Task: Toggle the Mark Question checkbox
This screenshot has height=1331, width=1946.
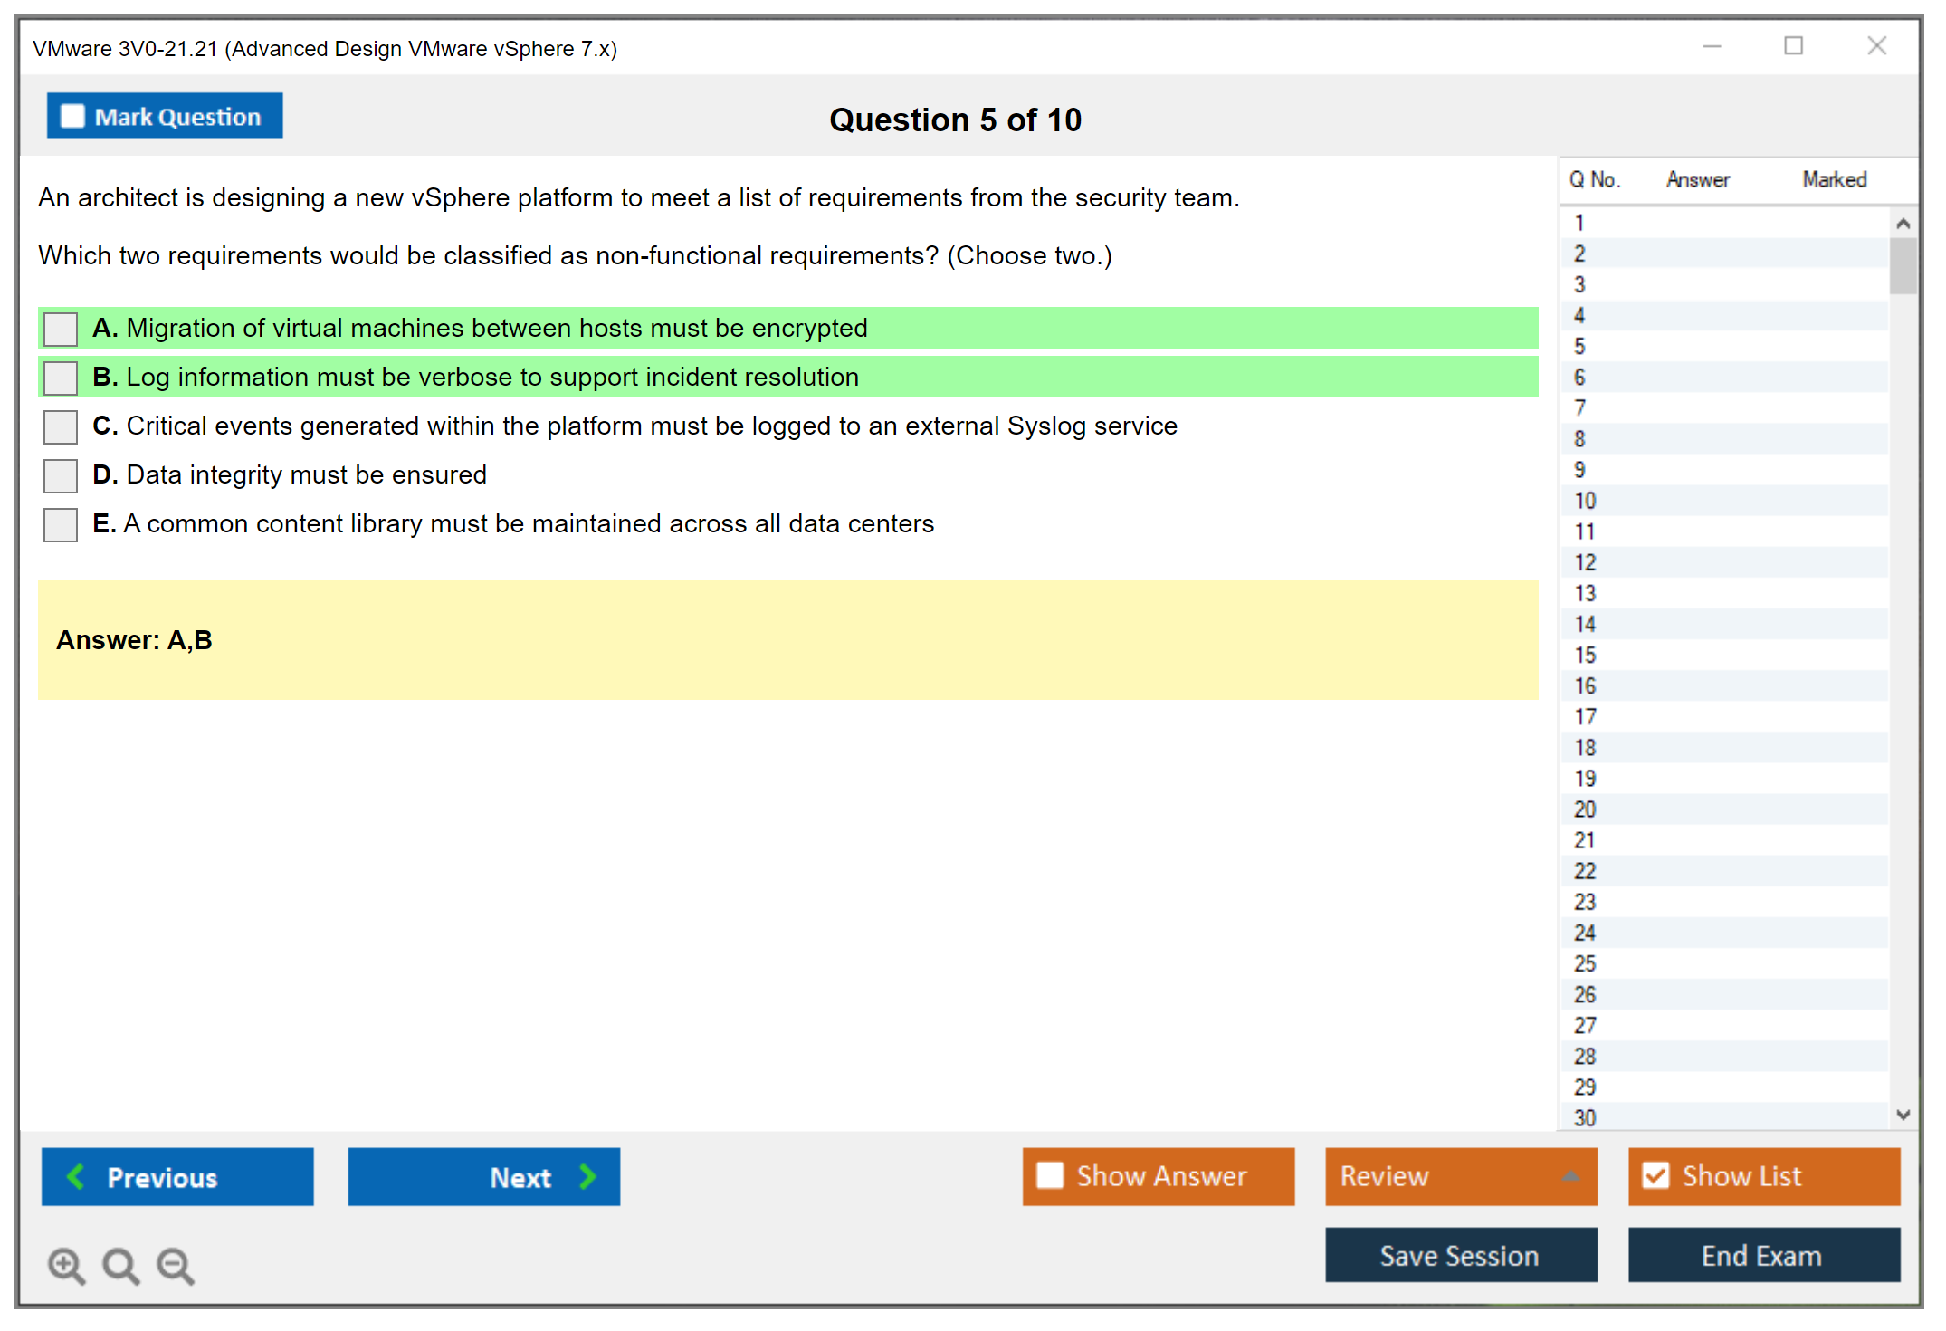Action: click(72, 117)
